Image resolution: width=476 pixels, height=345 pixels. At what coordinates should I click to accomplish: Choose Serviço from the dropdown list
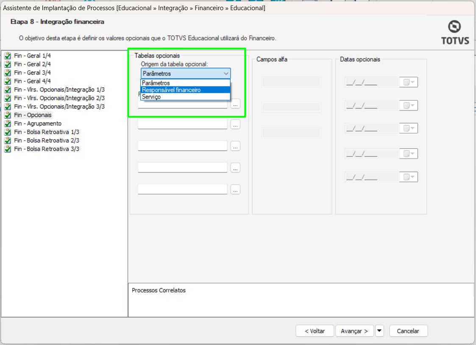(x=186, y=97)
